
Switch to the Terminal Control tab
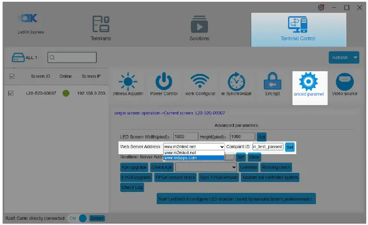298,30
